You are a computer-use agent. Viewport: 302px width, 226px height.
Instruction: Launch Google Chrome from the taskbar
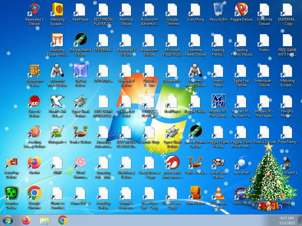point(63,220)
